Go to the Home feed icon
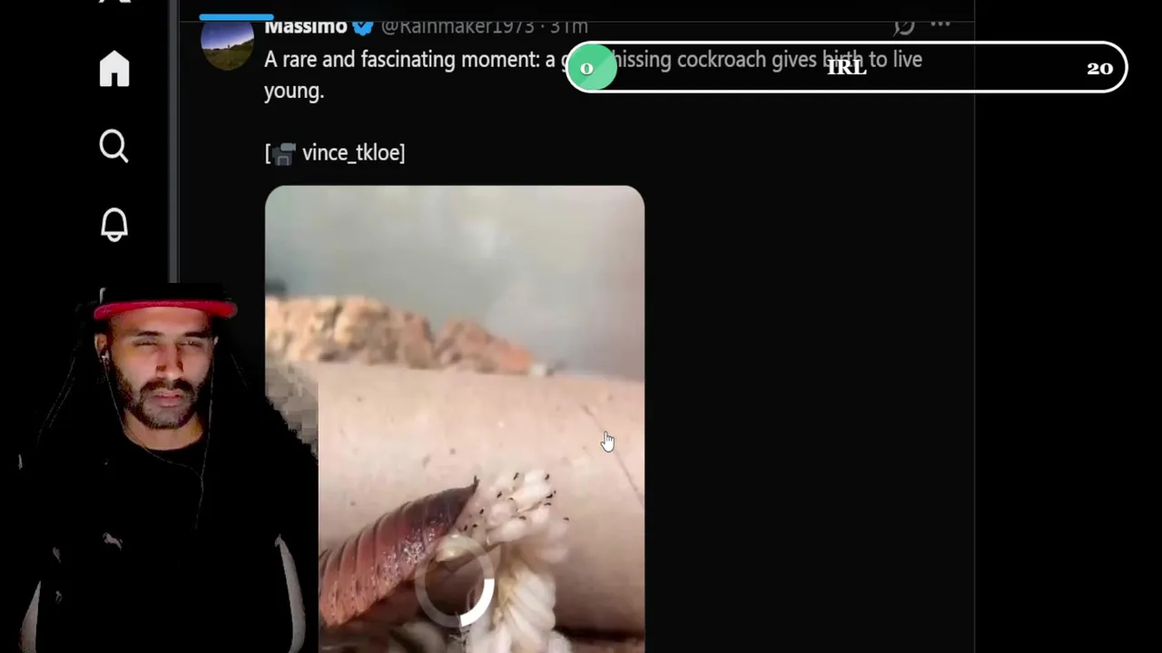This screenshot has height=653, width=1162. (114, 69)
